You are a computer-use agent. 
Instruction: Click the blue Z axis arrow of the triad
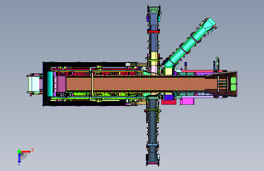coord(19,158)
